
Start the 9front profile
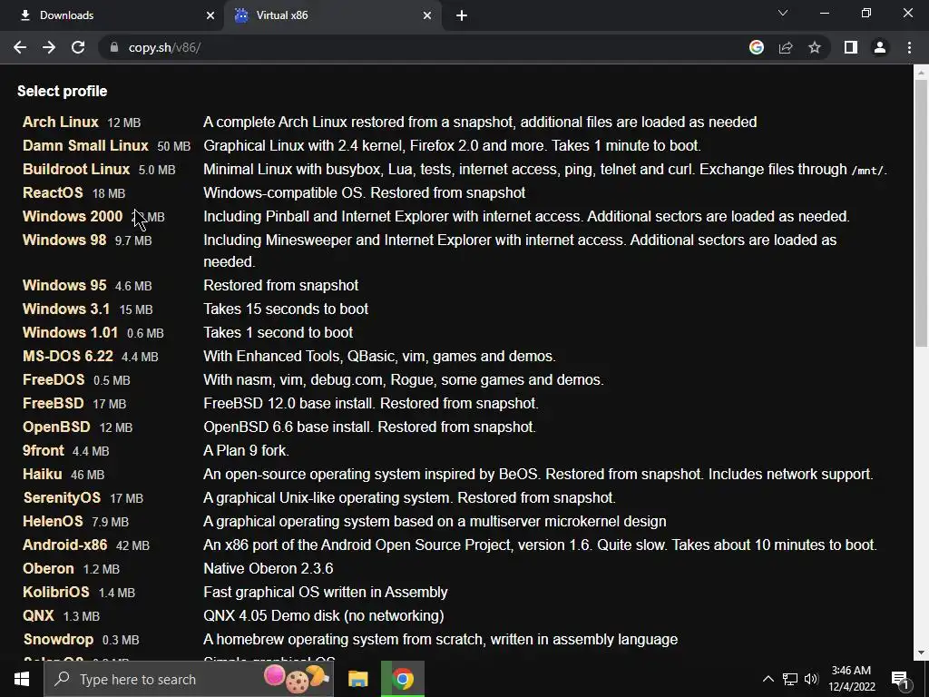[x=43, y=450]
